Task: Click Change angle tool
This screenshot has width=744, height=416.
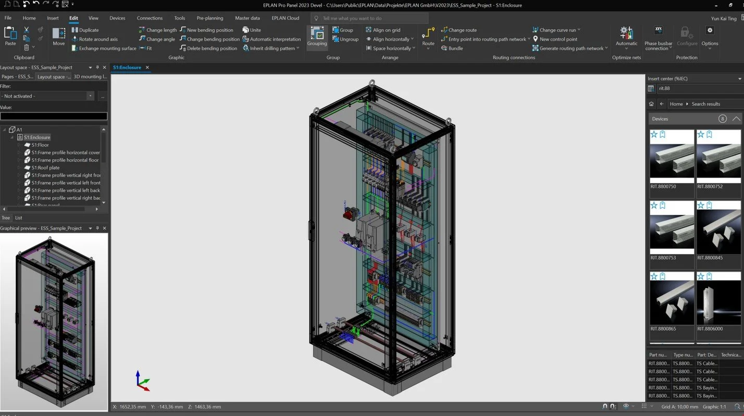Action: coord(157,39)
